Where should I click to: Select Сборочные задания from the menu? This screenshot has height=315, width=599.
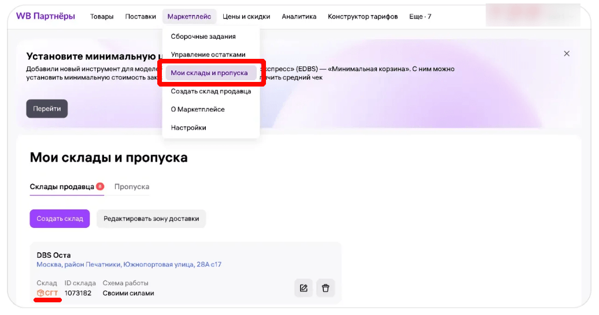pyautogui.click(x=203, y=36)
